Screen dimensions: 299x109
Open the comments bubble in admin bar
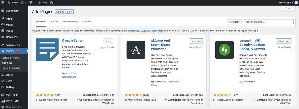(x=32, y=3)
